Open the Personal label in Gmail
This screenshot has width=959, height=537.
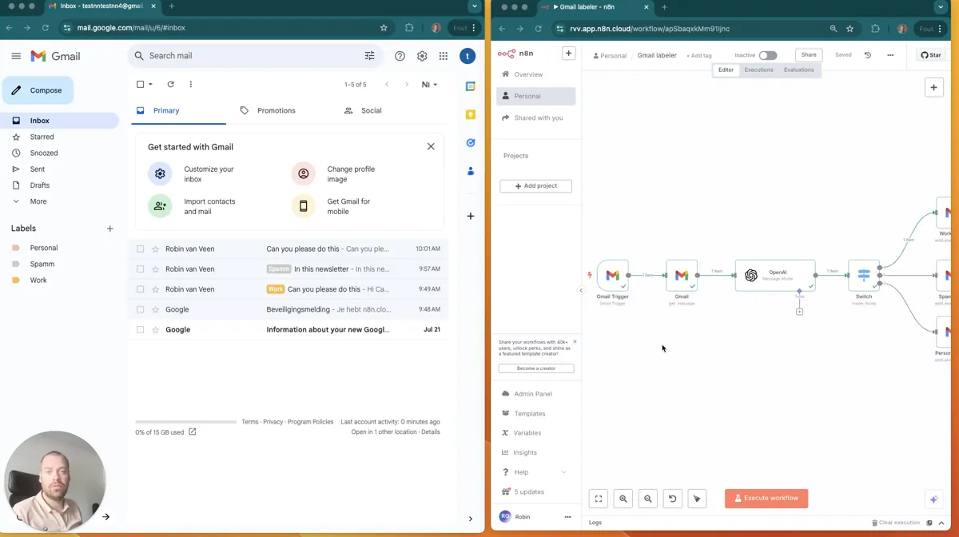(x=44, y=248)
